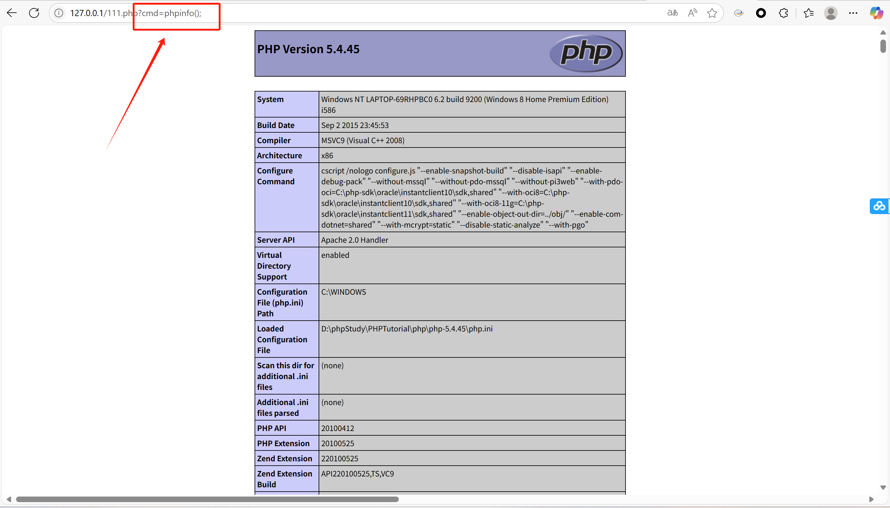Screen dimensions: 890x508
Task: Select the 'System' row label
Action: click(x=270, y=99)
